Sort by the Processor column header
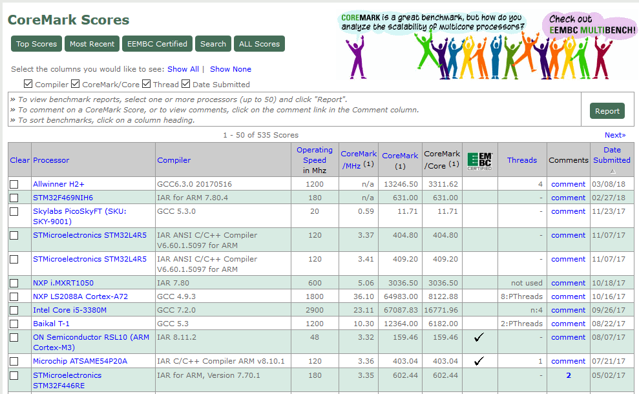 click(x=51, y=160)
